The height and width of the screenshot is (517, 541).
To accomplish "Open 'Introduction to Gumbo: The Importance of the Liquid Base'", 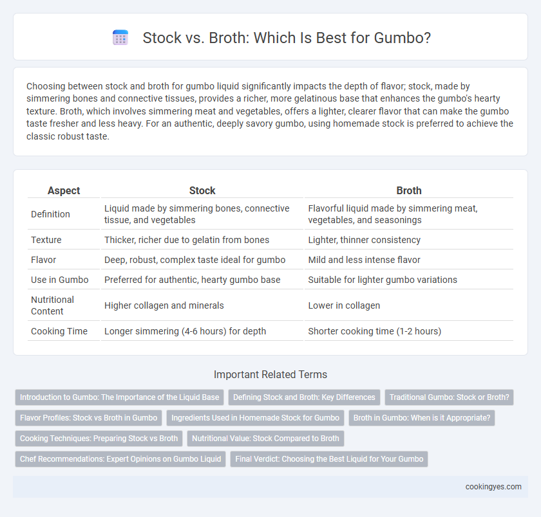I will pyautogui.click(x=119, y=397).
